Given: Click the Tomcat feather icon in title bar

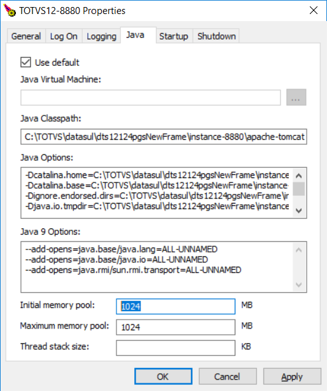Looking at the screenshot, I should (10, 10).
